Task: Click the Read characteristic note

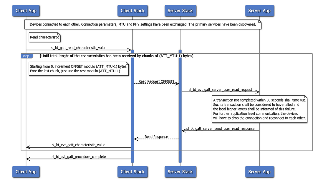Action: 44,37
